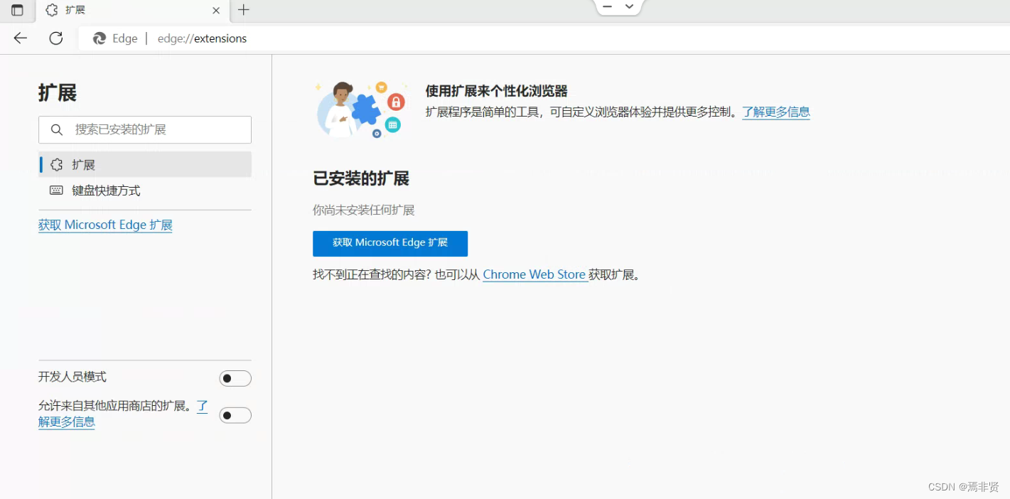Click the 已安装的扩展 heading
The image size is (1010, 499).
(x=361, y=178)
